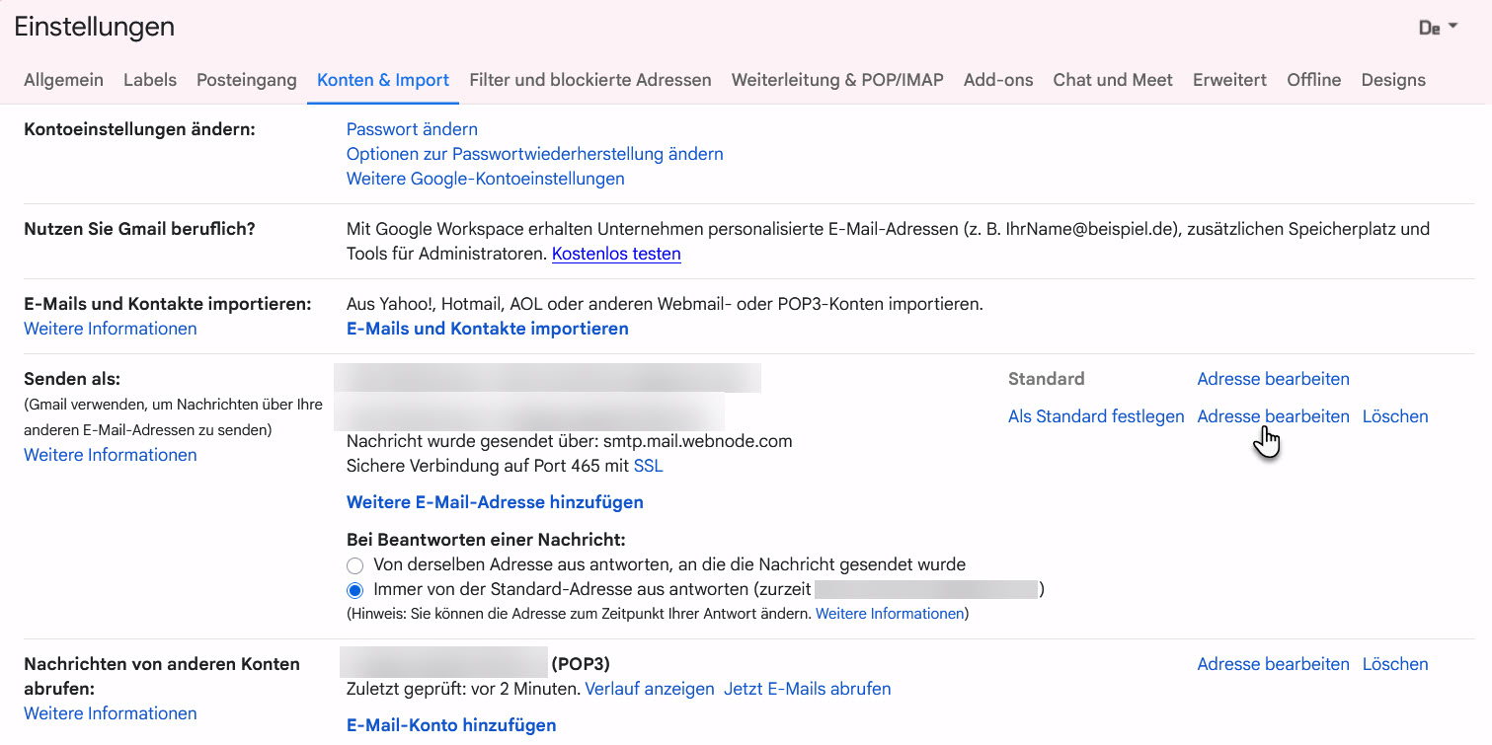
Task: Click E-Mails und Kontakte importieren link
Action: click(x=487, y=329)
